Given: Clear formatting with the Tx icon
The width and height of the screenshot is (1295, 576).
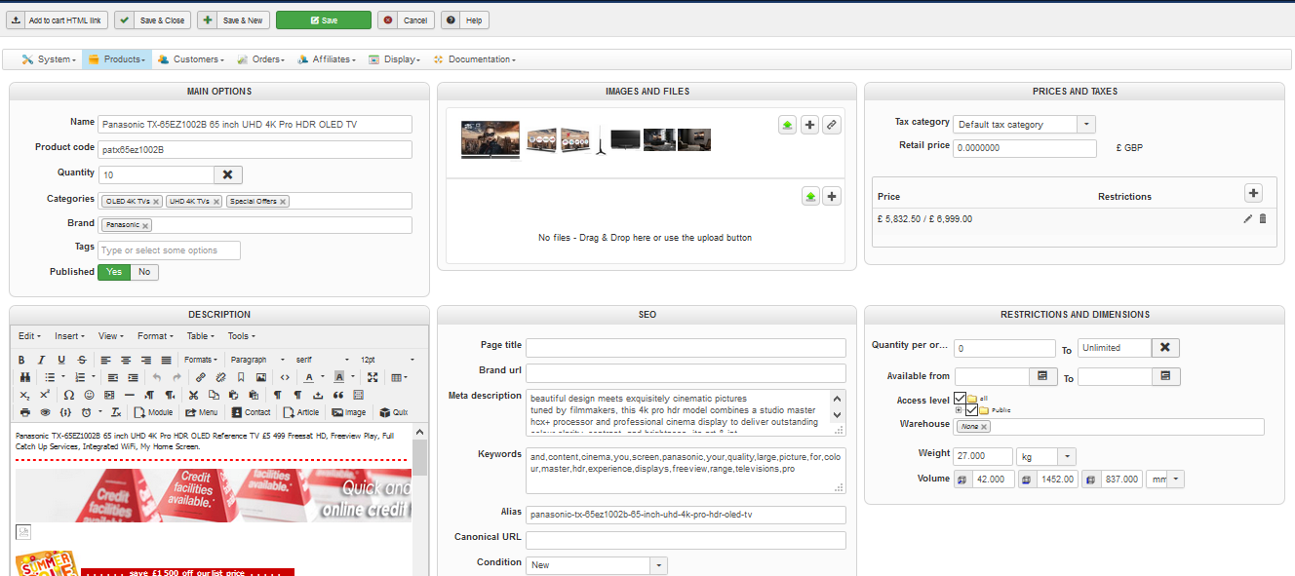Looking at the screenshot, I should point(115,412).
